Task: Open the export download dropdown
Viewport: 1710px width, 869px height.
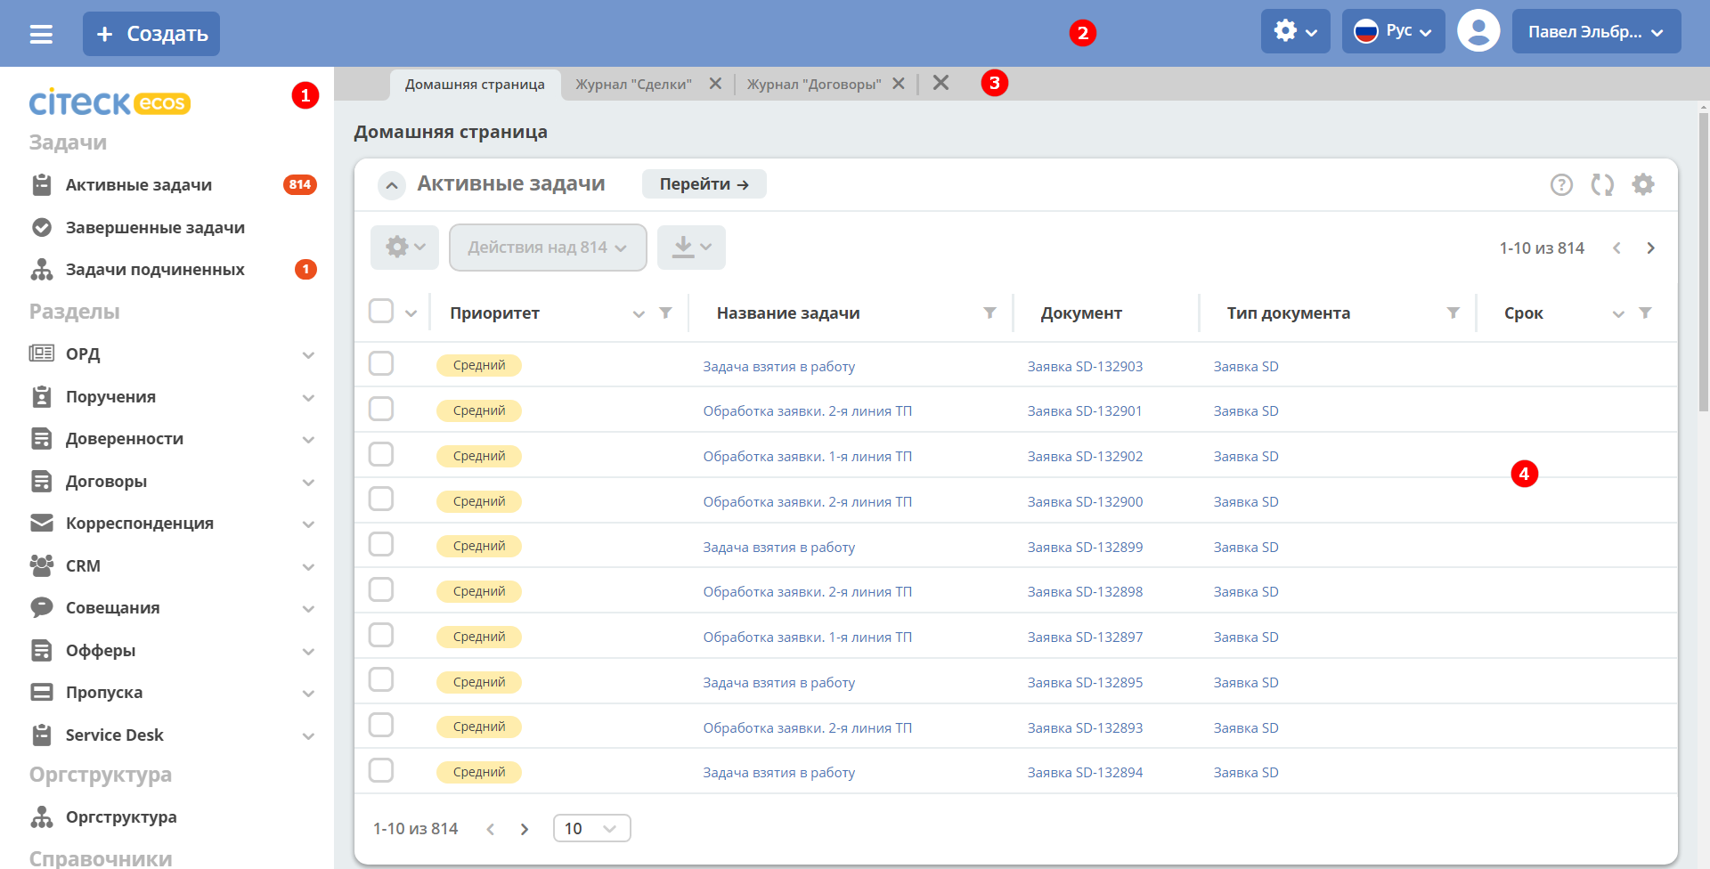Action: [691, 248]
